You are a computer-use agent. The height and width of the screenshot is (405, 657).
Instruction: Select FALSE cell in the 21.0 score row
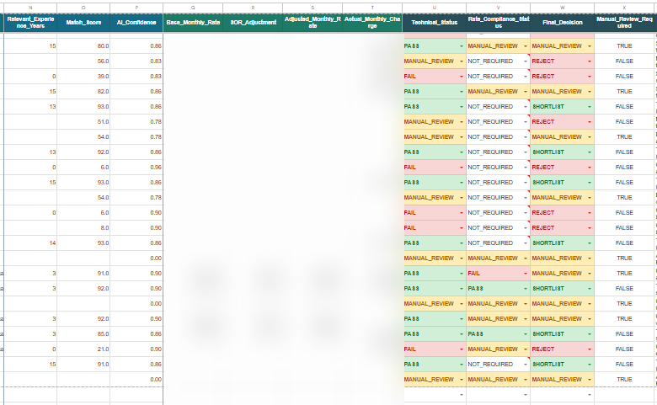624,349
